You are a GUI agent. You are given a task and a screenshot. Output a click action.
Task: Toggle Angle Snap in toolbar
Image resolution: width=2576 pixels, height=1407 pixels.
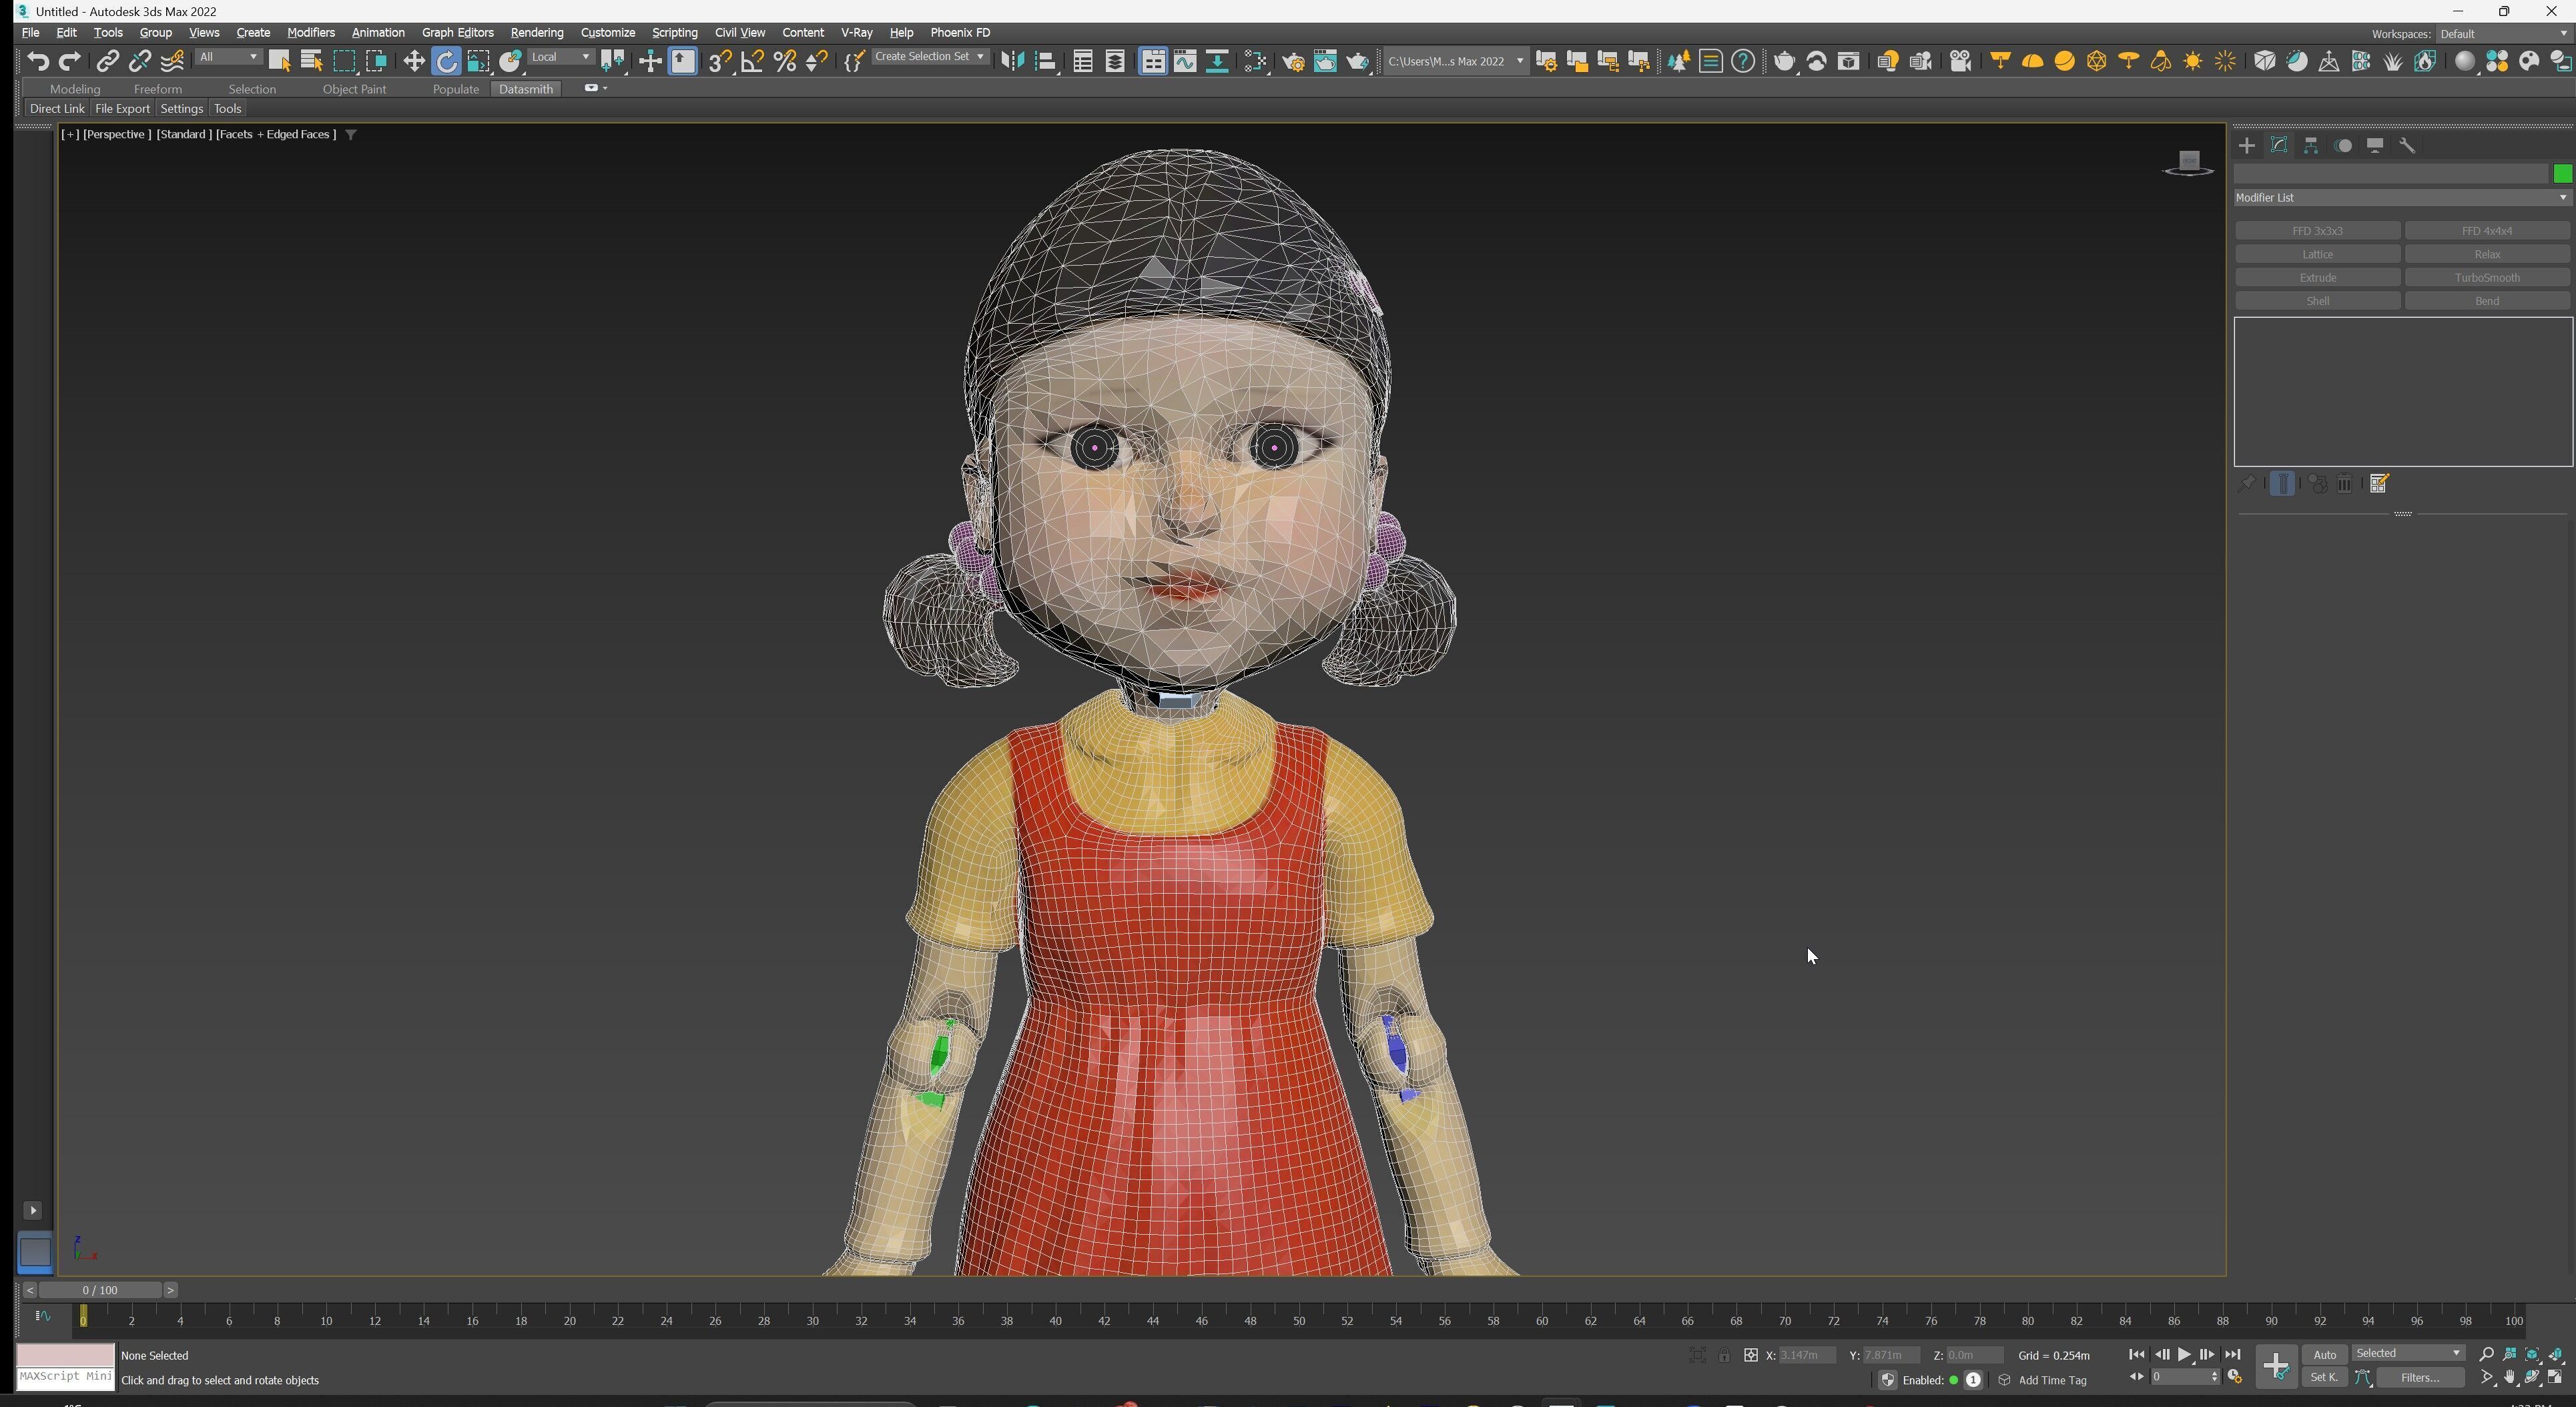click(752, 62)
